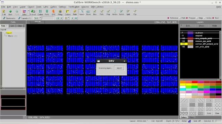Open the Text type dropdown

pos(40,18)
